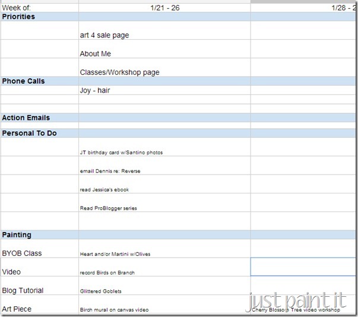Viewport: 358px width, 317px height.
Task: Select the 'Cherry Blossom Tree video workshop' cell
Action: coord(303,305)
